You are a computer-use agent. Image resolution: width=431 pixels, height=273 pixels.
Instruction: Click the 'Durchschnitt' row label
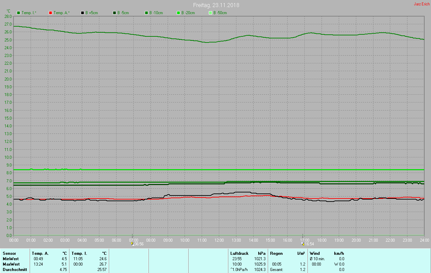pos(15,270)
